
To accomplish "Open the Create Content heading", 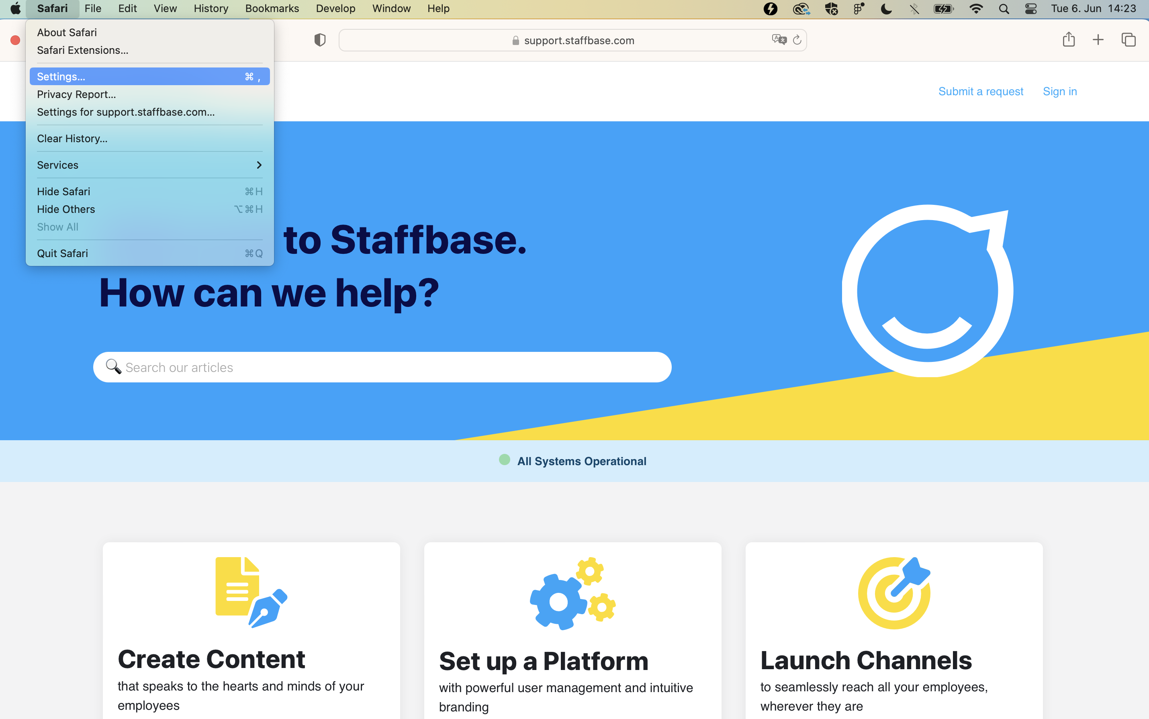I will (x=211, y=659).
